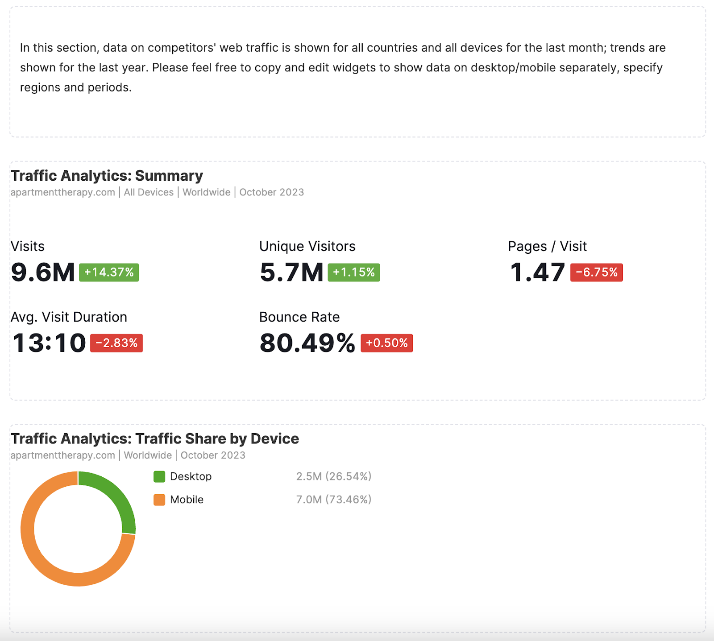Viewport: 714px width, 641px height.
Task: Click the Desktop 2.5M (26.54%) value
Action: [x=333, y=476]
